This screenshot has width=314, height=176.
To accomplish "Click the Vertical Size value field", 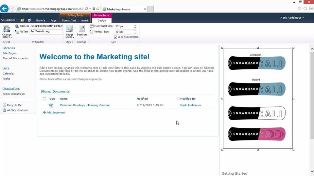I will 124,32.
